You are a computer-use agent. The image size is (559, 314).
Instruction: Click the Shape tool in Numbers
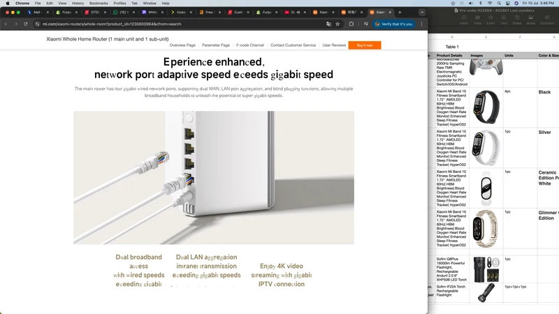point(517,20)
